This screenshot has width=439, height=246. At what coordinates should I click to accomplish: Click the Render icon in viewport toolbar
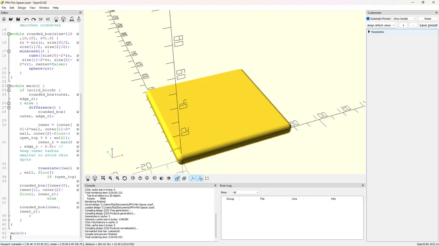pos(95,178)
